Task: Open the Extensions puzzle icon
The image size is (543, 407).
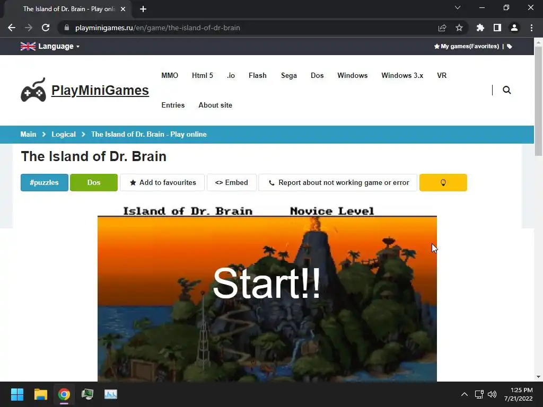Action: tap(480, 28)
